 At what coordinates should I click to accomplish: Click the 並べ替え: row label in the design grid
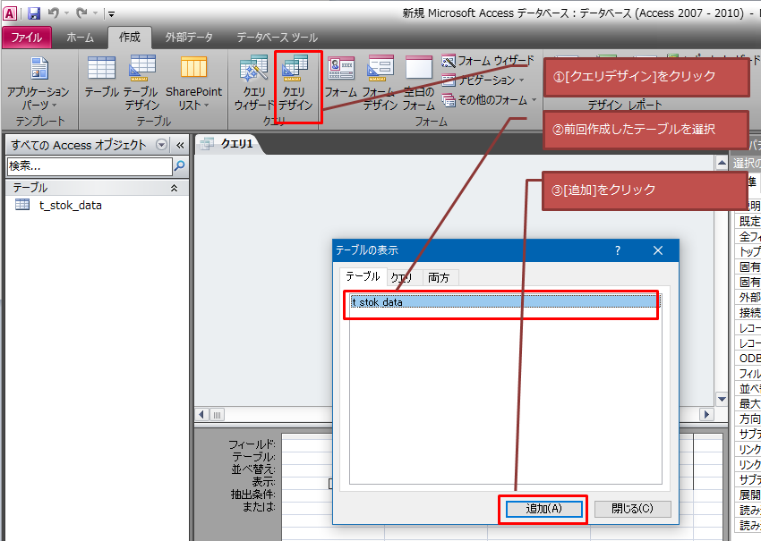(x=254, y=469)
